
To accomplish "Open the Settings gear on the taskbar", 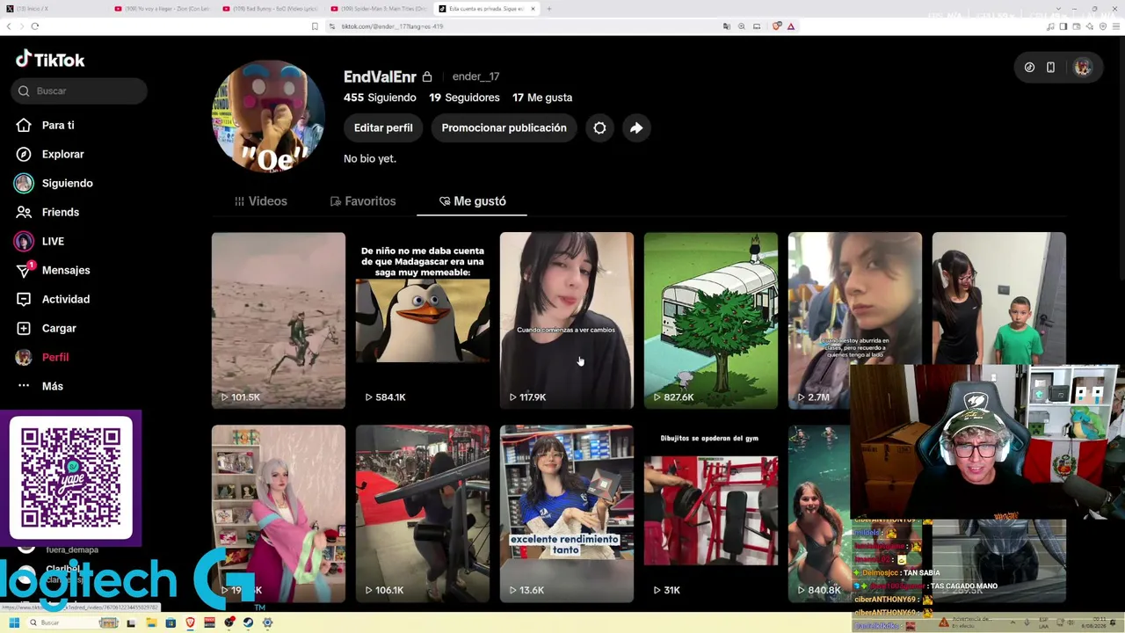I will pyautogui.click(x=268, y=622).
